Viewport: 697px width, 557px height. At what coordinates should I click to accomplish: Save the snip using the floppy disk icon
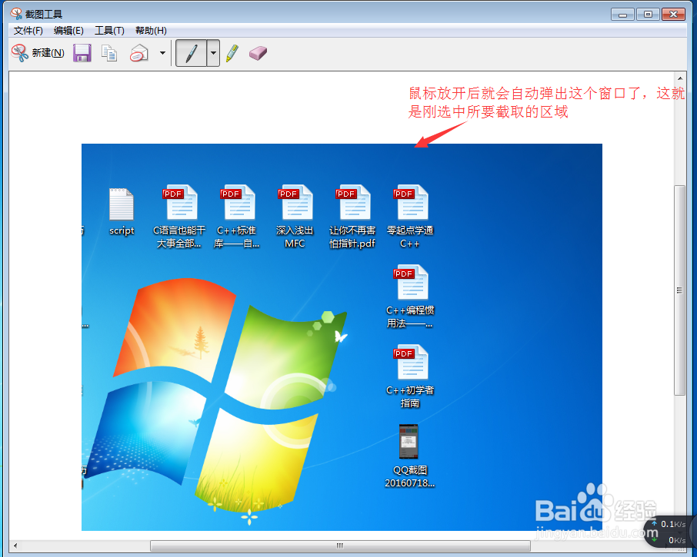[82, 52]
